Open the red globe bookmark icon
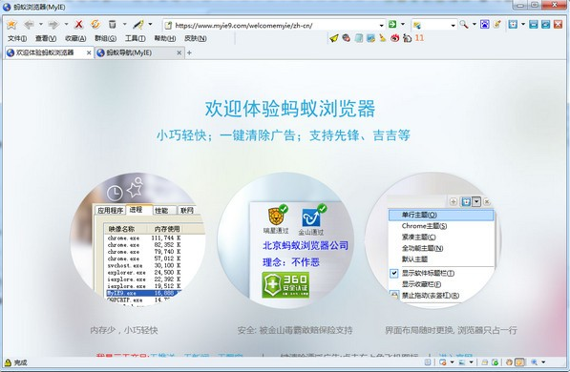This screenshot has height=372, width=570. click(x=346, y=38)
